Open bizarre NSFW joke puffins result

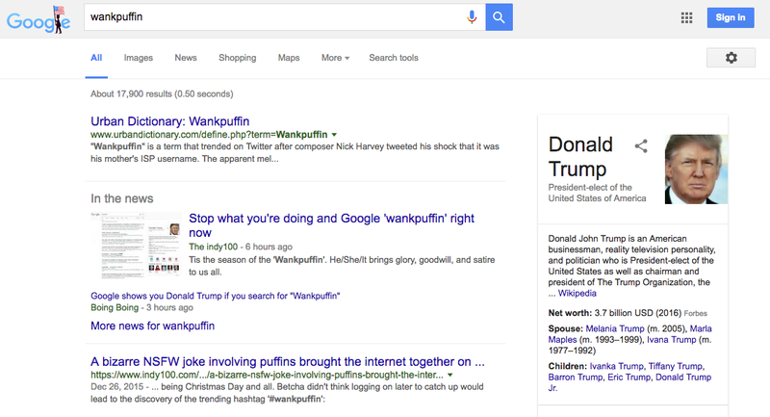click(287, 362)
